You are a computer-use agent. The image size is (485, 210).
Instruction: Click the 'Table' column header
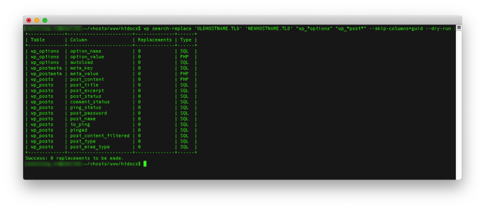pos(38,40)
